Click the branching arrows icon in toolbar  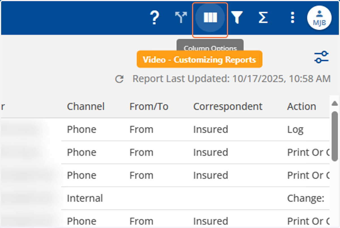pyautogui.click(x=181, y=18)
